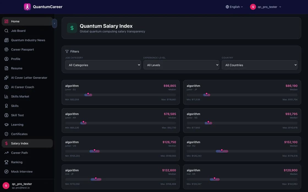
Task: Click the Quantum Salary Index heading
Action: [x=106, y=26]
